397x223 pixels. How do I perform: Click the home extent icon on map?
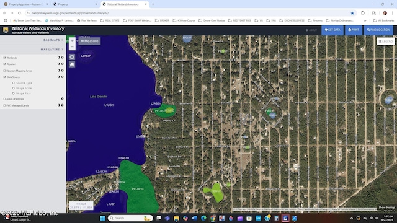(x=72, y=64)
